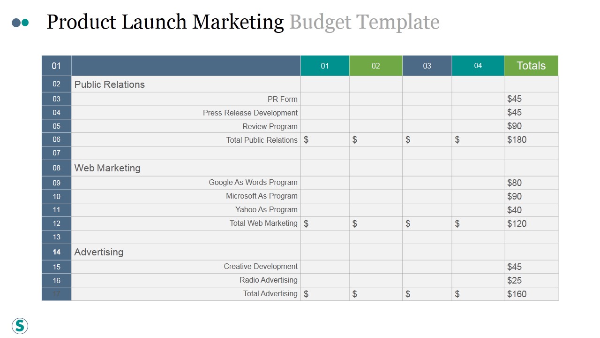The height and width of the screenshot is (338, 600).
Task: Click the Total Web Marketing label
Action: point(263,223)
